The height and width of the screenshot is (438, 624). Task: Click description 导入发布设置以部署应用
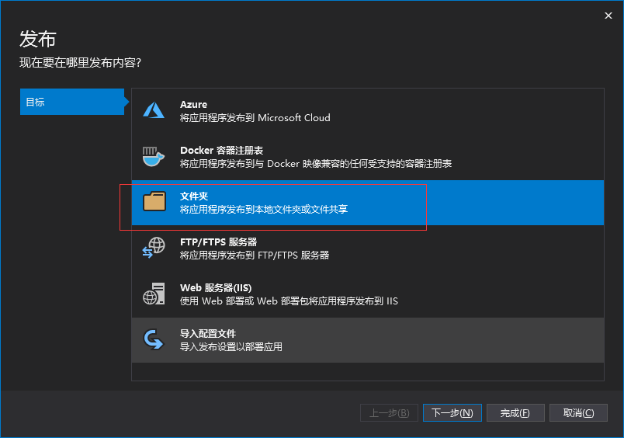[231, 347]
